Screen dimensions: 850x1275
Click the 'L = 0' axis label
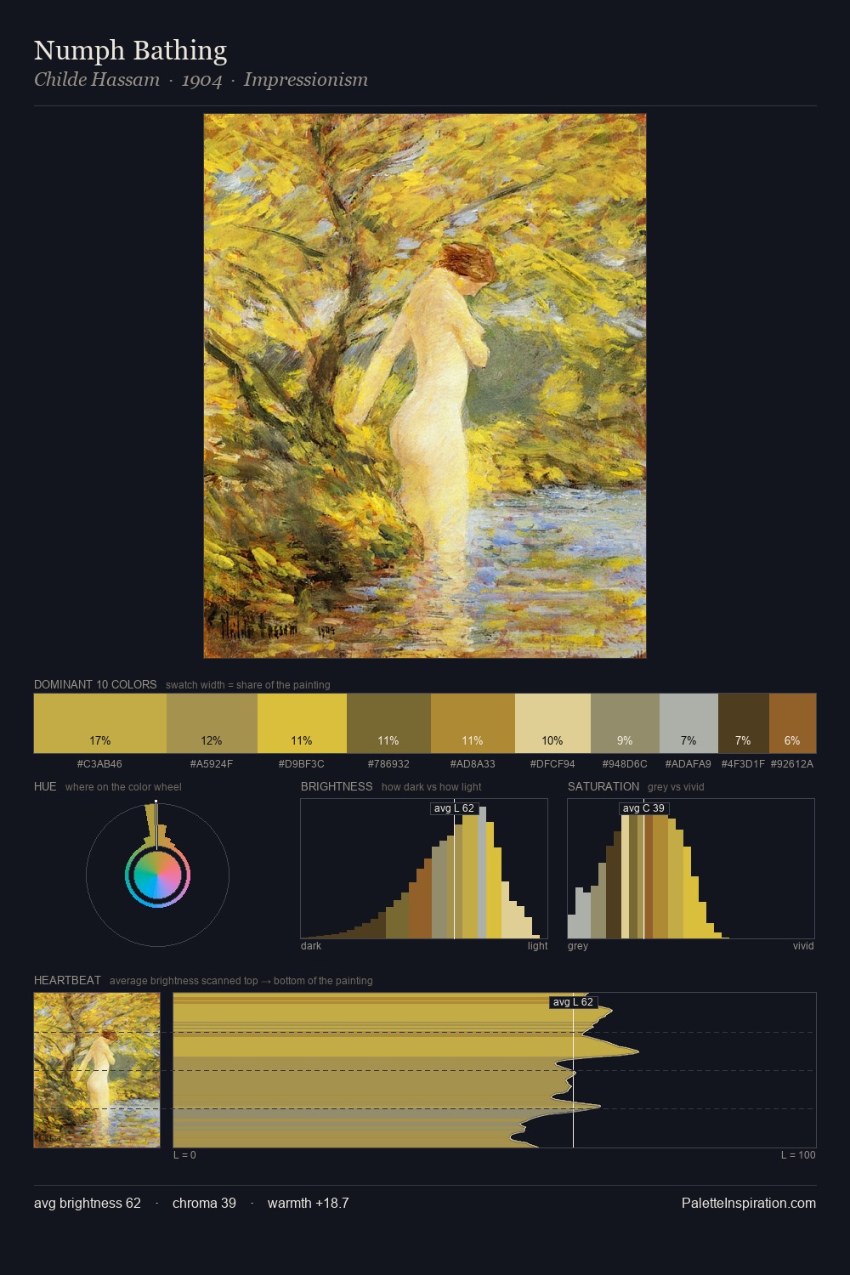click(x=184, y=1155)
